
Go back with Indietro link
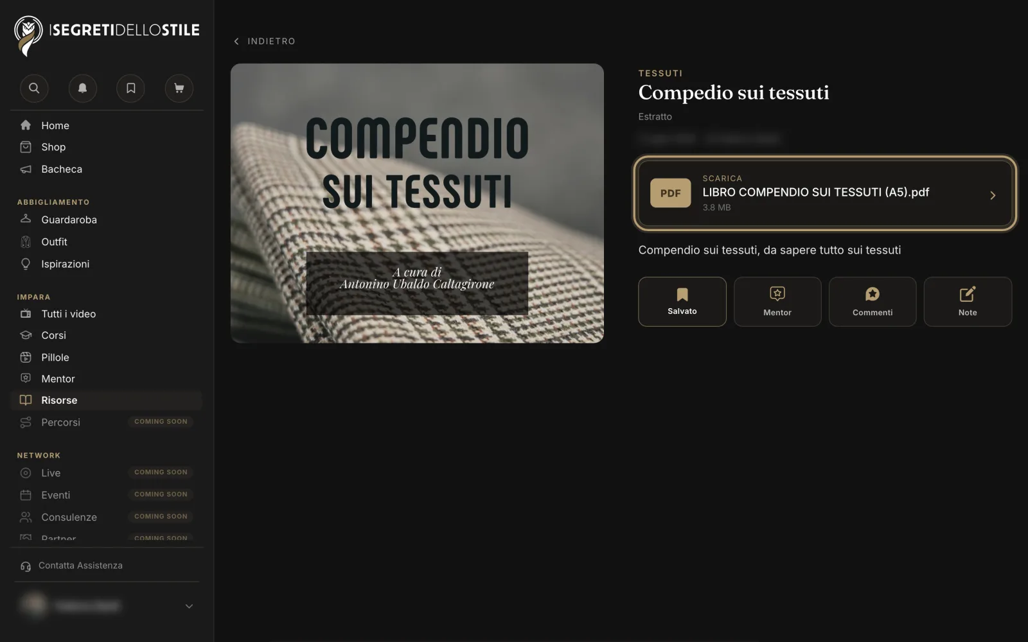click(264, 41)
